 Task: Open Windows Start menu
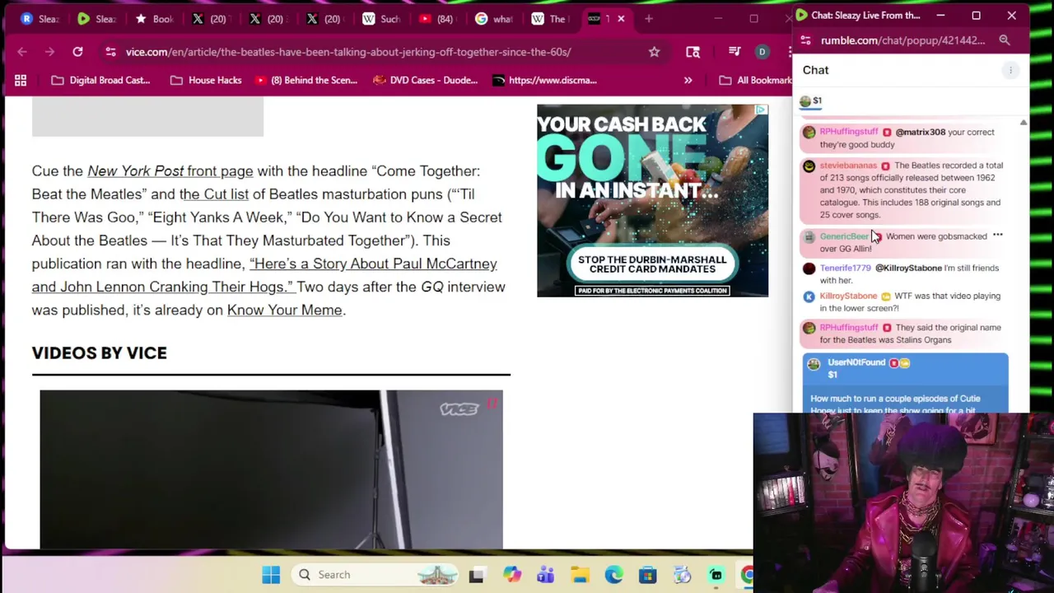pyautogui.click(x=271, y=574)
